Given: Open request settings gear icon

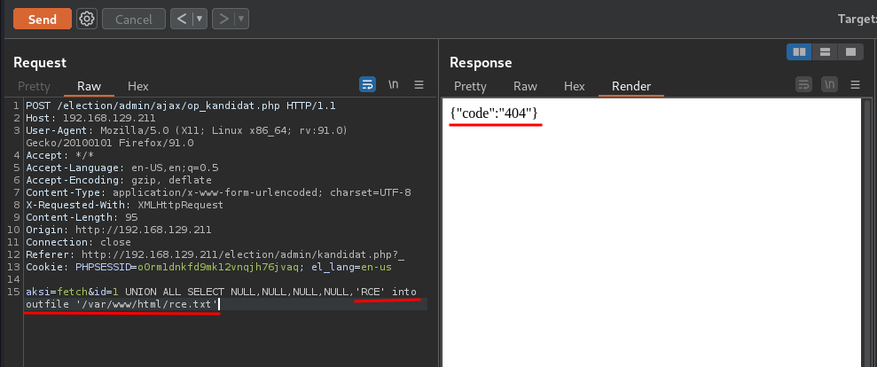Looking at the screenshot, I should (87, 19).
